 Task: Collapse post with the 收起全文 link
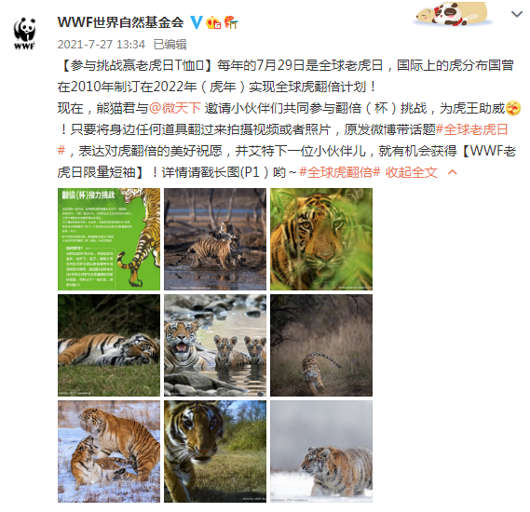(411, 172)
